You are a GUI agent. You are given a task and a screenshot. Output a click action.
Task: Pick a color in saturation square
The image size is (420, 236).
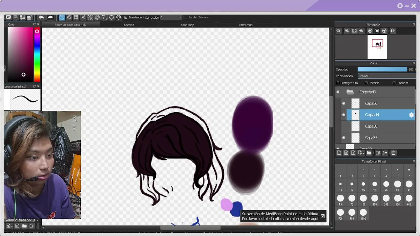click(20, 54)
